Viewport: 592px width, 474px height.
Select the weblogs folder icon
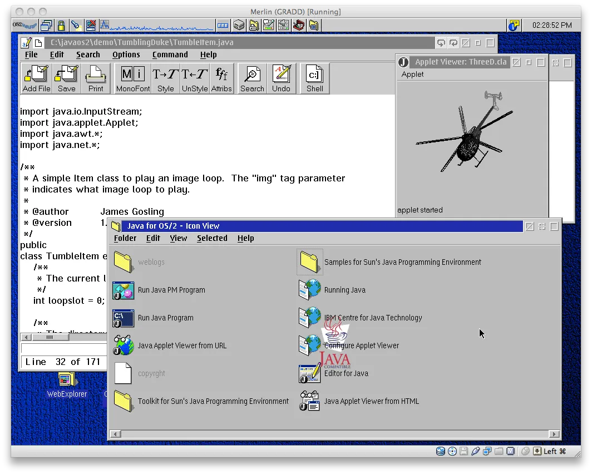pyautogui.click(x=123, y=262)
